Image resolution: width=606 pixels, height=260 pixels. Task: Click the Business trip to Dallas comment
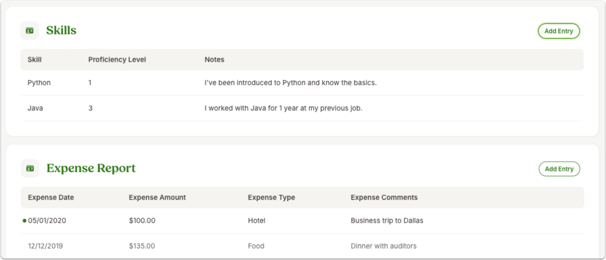(387, 220)
